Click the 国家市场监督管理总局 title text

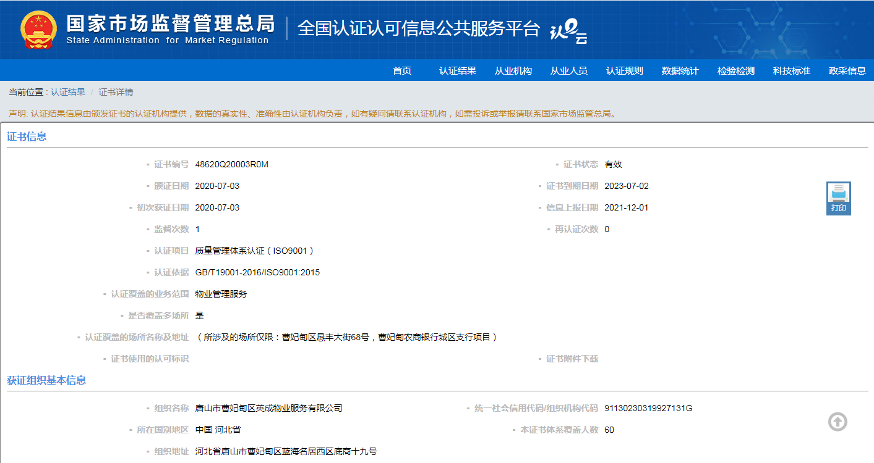coord(171,23)
